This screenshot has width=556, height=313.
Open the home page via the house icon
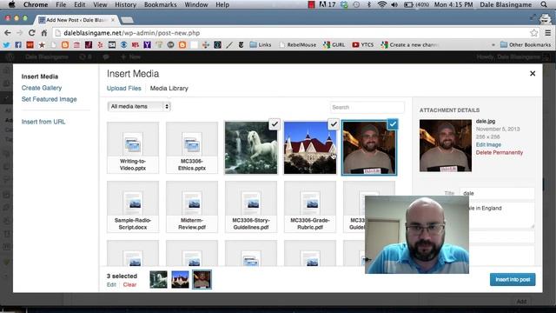tap(44, 33)
